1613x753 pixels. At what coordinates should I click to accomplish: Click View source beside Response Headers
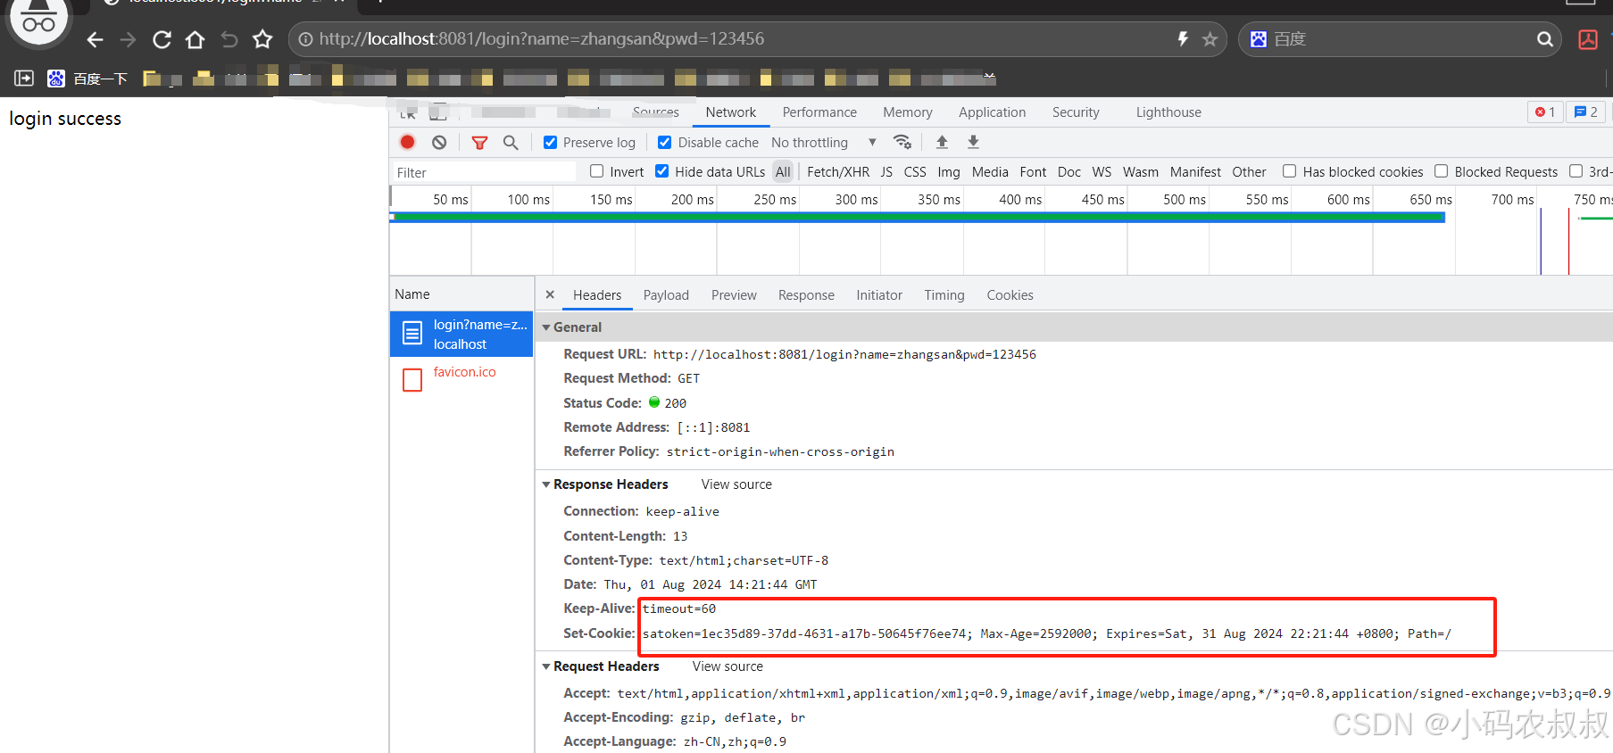click(x=736, y=484)
